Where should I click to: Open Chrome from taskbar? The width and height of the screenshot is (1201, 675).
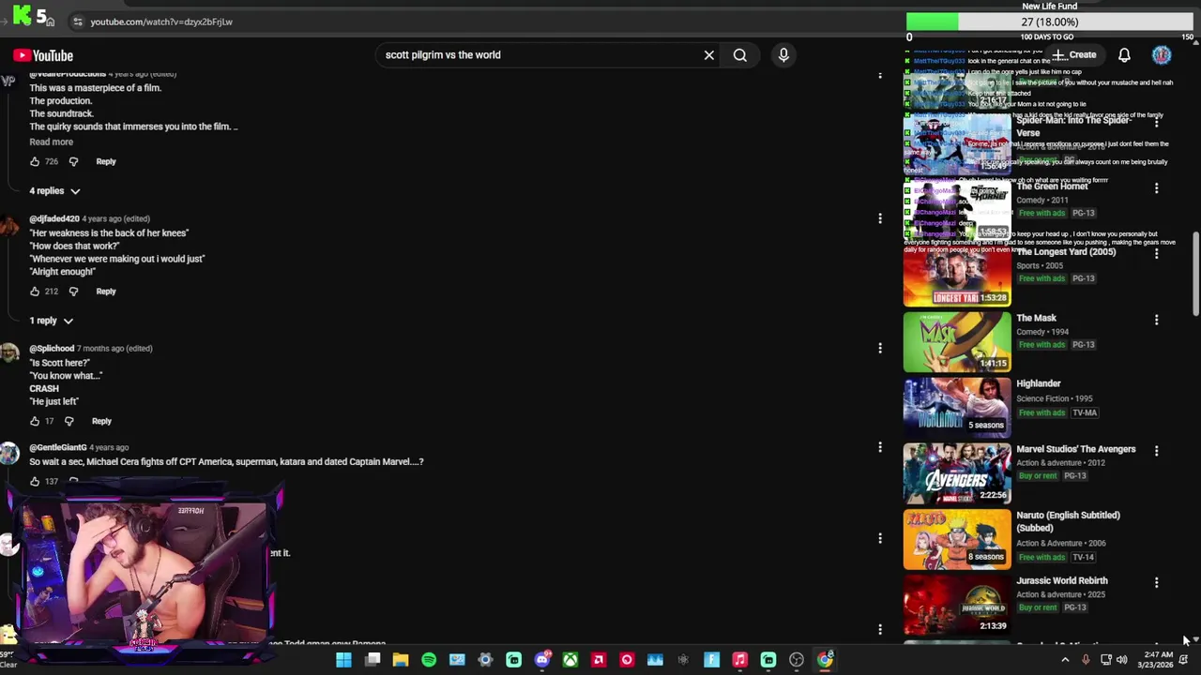pyautogui.click(x=825, y=660)
